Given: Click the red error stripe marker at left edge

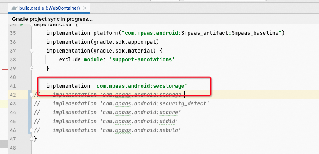Looking at the screenshot, I should (x=4, y=70).
